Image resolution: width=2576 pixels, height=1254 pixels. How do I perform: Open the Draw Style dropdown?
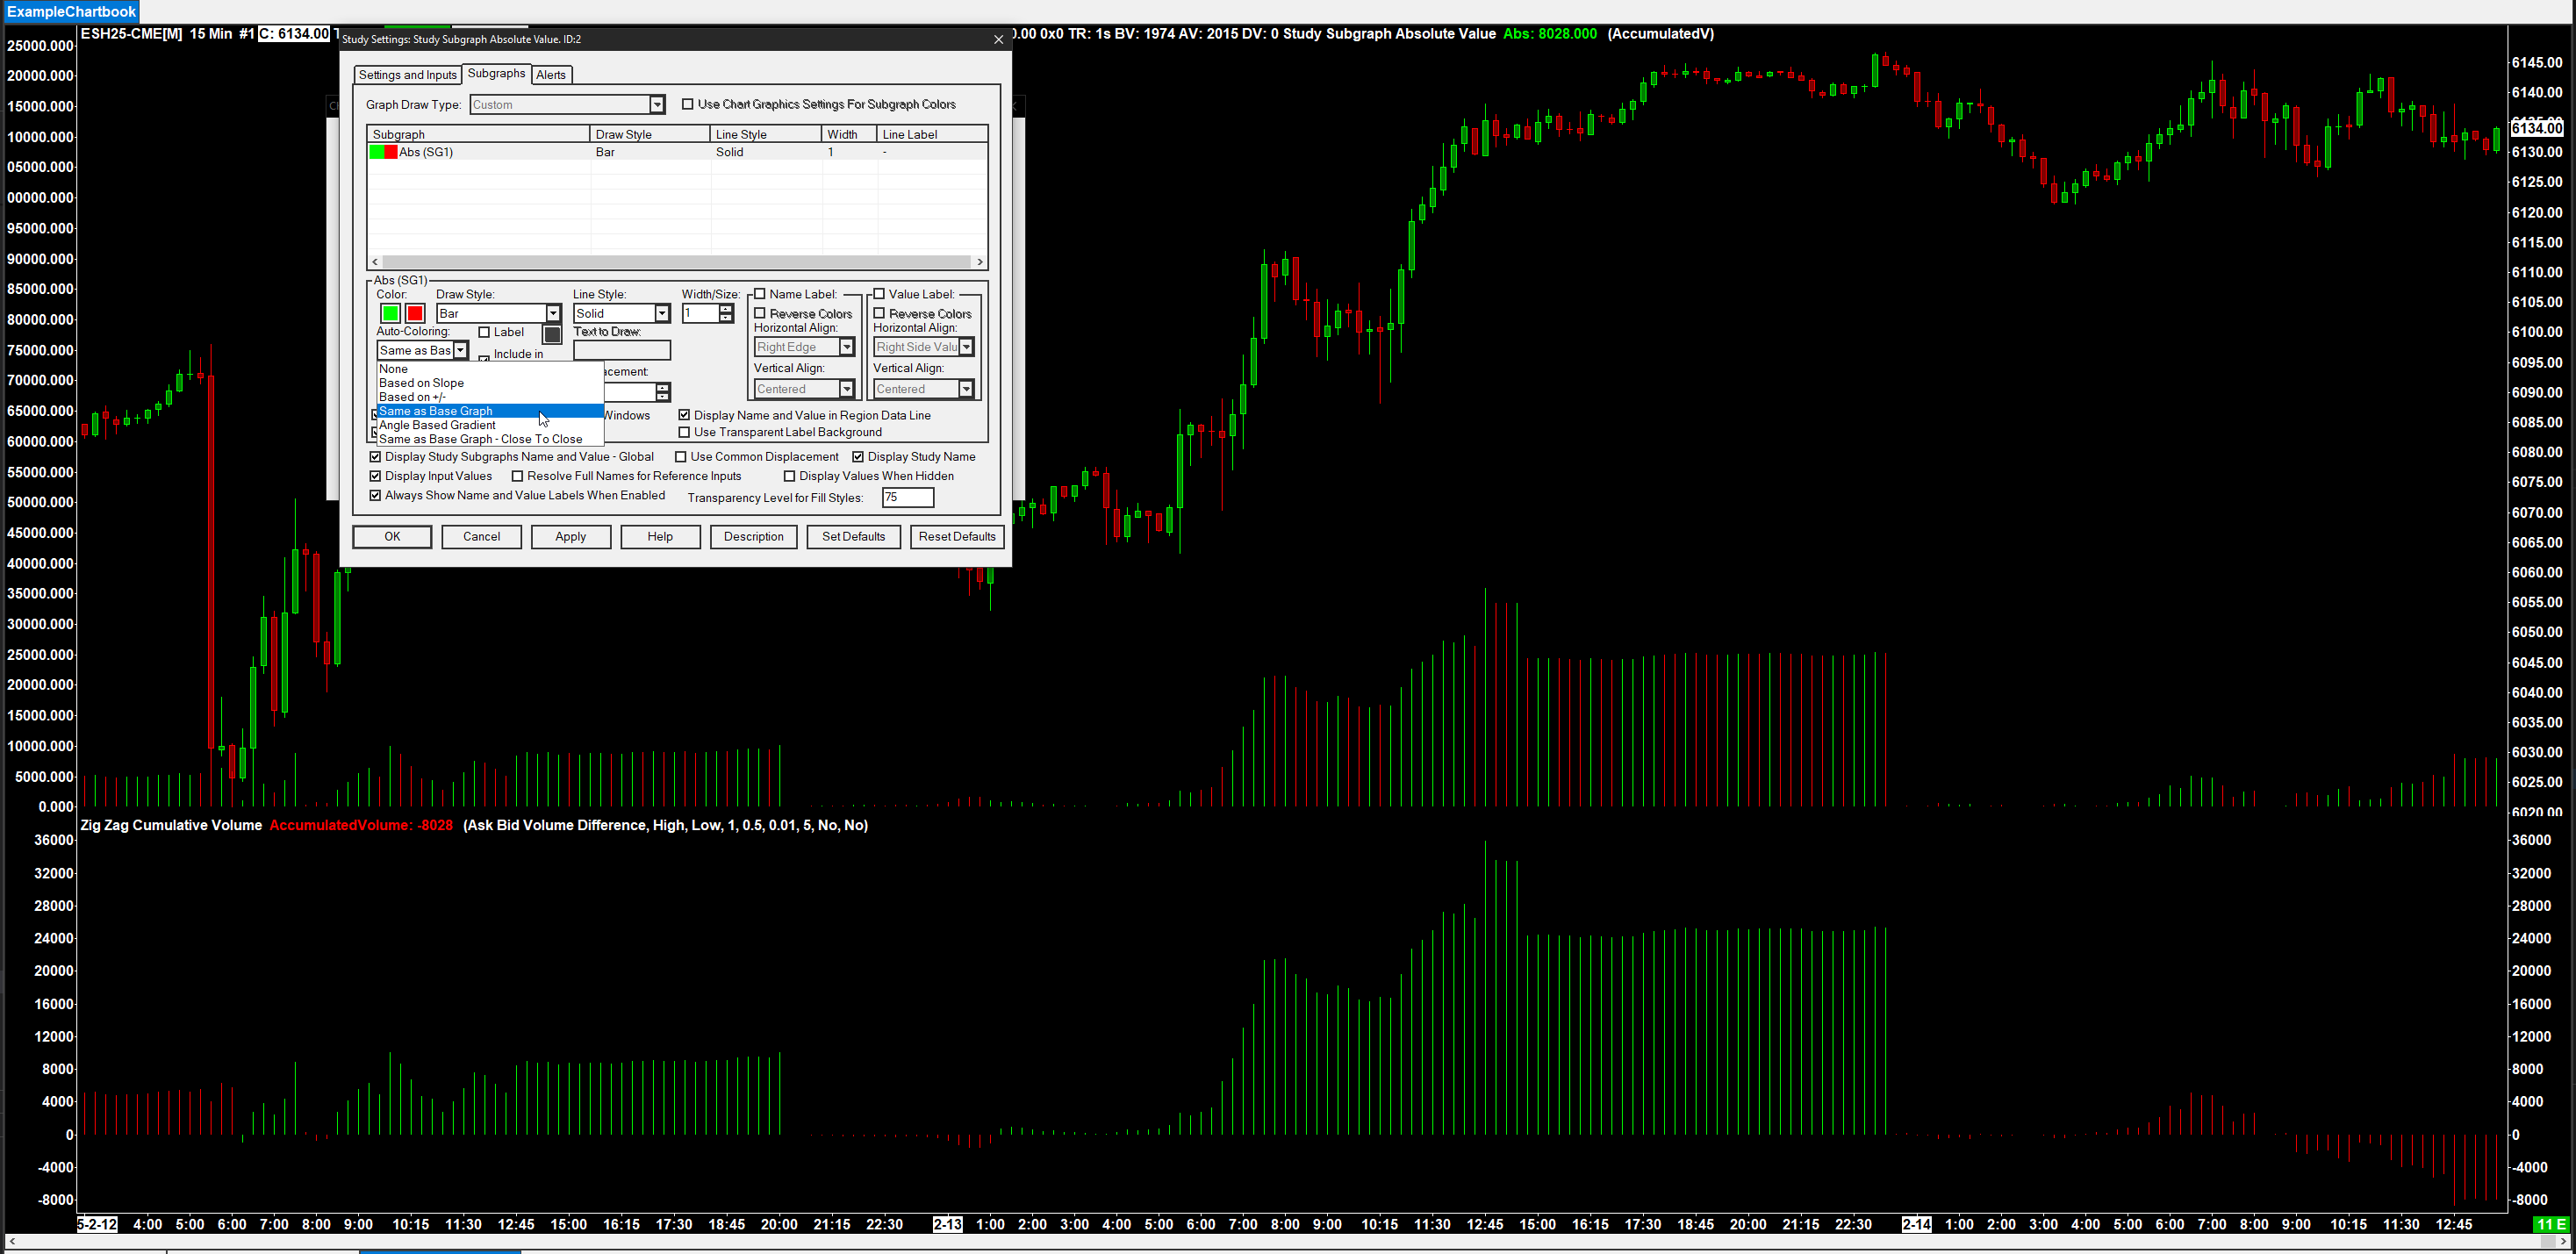pos(553,313)
